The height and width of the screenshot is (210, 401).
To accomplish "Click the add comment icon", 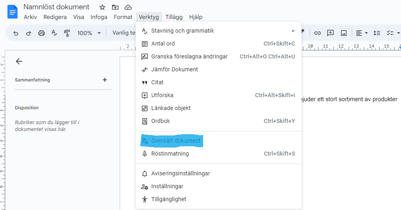I will 330,33.
